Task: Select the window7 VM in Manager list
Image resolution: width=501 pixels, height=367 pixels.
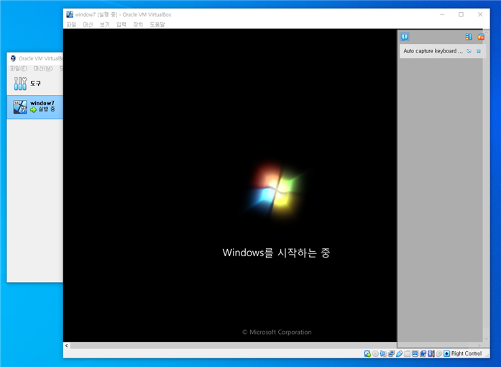Action: pos(35,107)
